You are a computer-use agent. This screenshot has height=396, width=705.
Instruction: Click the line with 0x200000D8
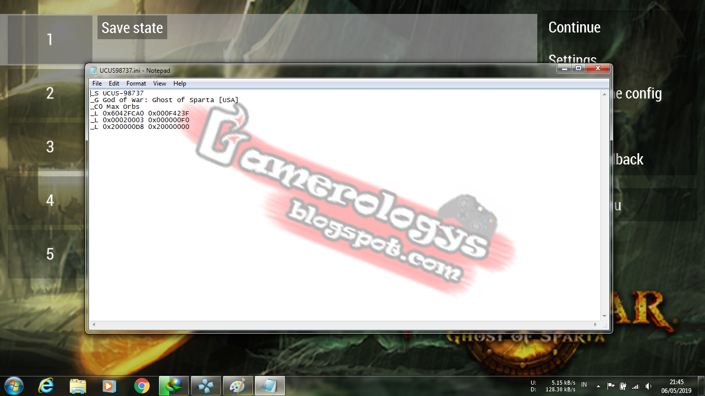point(139,127)
